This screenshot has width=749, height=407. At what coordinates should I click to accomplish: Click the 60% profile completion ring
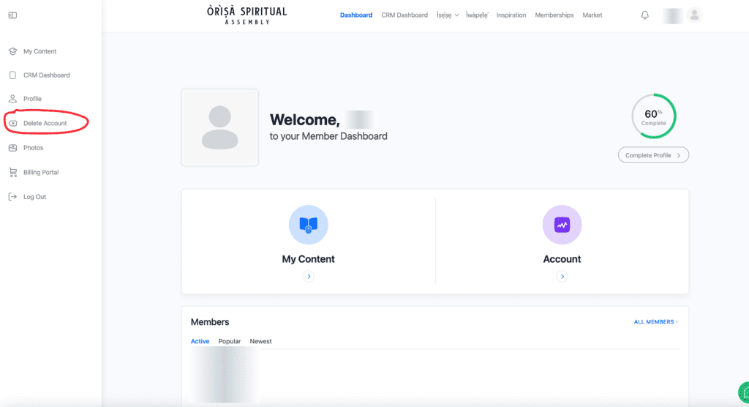tap(653, 116)
